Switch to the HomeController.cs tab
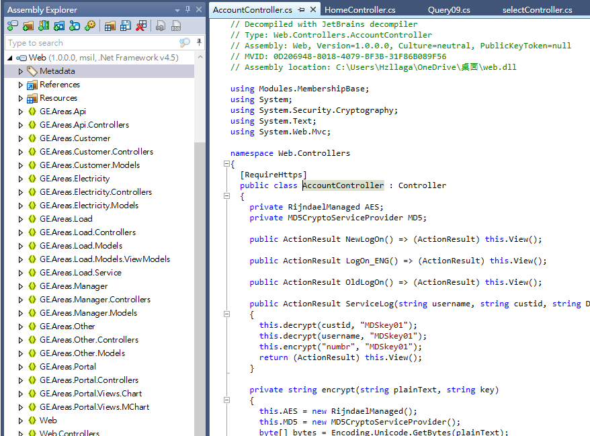The image size is (590, 436). pos(360,10)
